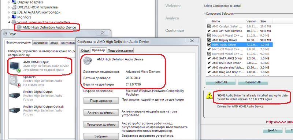Image resolution: width=293 pixels, height=140 pixels.
Task: Click the Deselect All button
Action: click(x=253, y=82)
